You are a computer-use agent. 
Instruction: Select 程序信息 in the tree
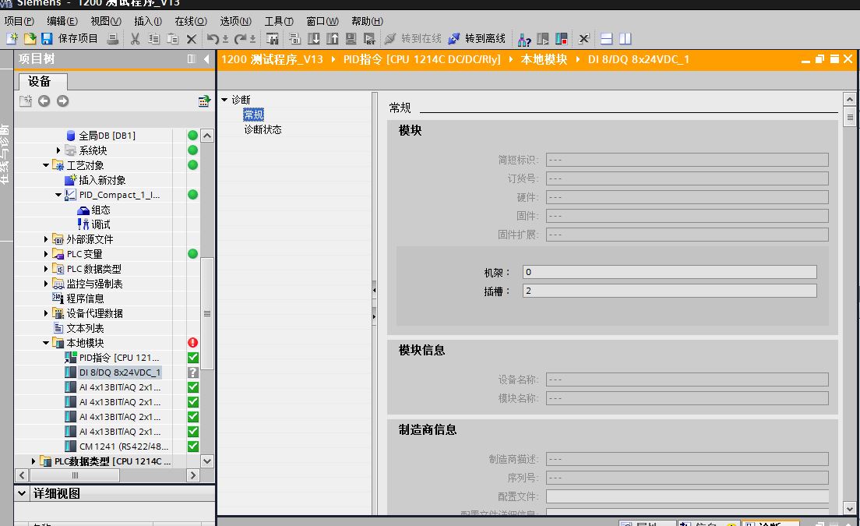click(x=85, y=298)
